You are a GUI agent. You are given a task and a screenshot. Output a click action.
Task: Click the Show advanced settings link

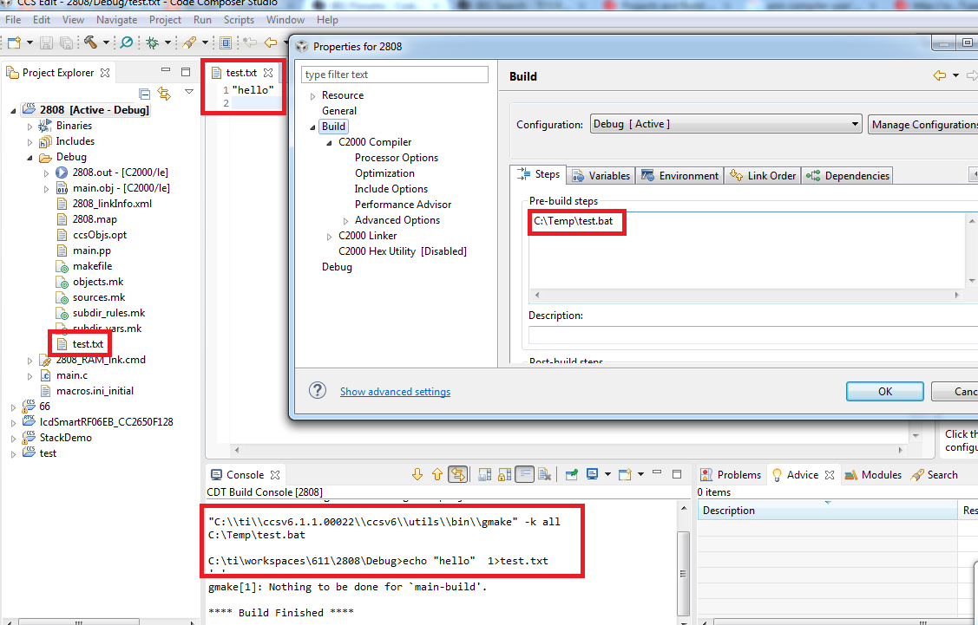coord(395,392)
